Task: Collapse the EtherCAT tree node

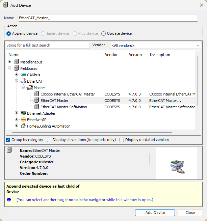Action: pos(16,81)
